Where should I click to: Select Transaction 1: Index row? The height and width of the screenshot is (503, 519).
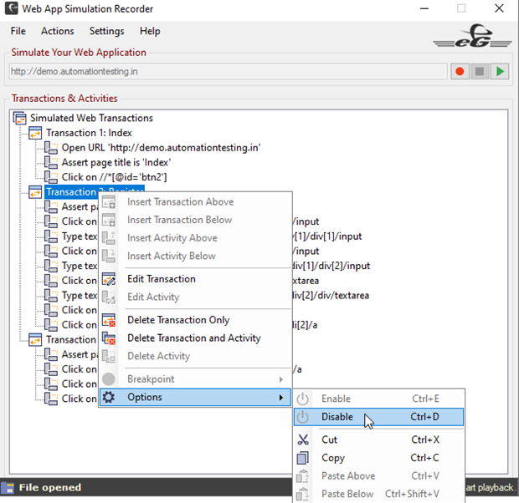pyautogui.click(x=89, y=133)
